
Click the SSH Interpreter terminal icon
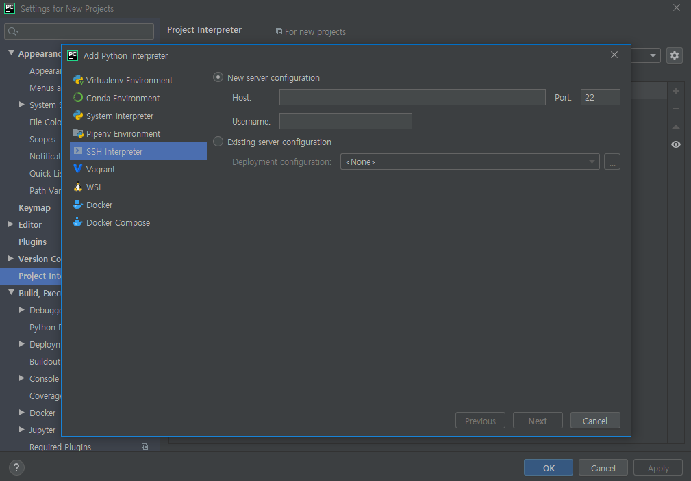(x=78, y=151)
